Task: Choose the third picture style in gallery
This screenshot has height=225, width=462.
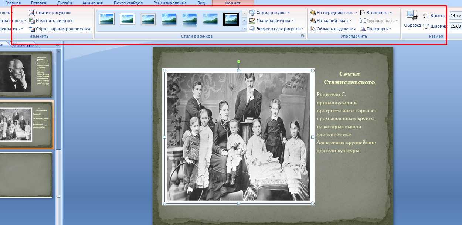Action: 148,19
